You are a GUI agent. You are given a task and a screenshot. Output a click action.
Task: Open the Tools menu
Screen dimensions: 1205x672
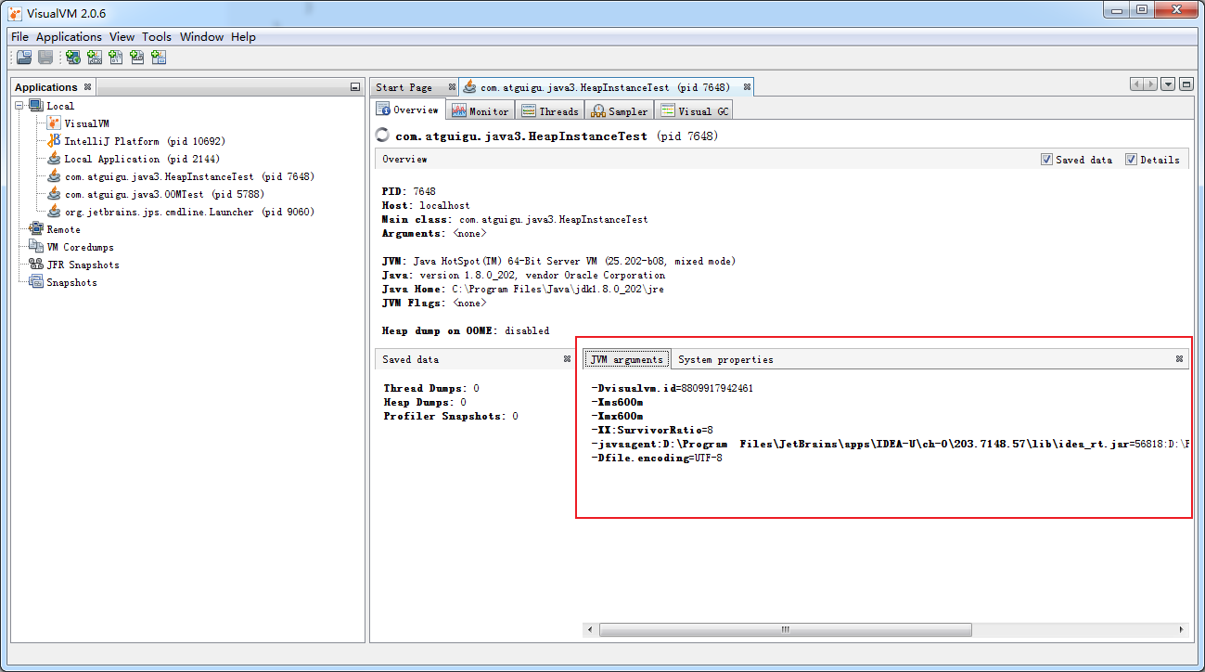click(x=157, y=37)
